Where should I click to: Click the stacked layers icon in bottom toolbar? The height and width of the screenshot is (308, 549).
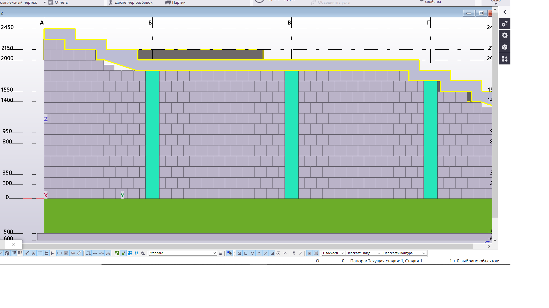73,253
